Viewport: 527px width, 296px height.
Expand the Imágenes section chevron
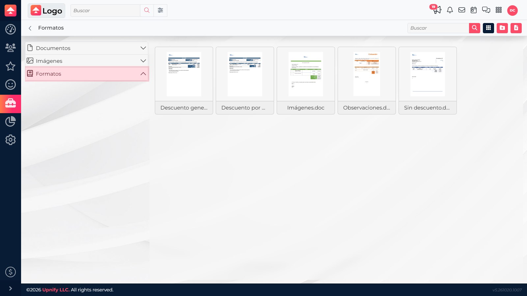(143, 61)
